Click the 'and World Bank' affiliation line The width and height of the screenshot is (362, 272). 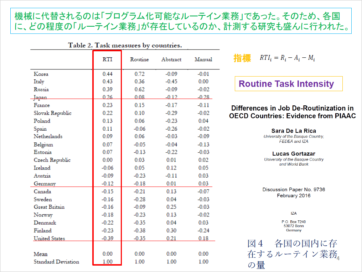(x=294, y=164)
